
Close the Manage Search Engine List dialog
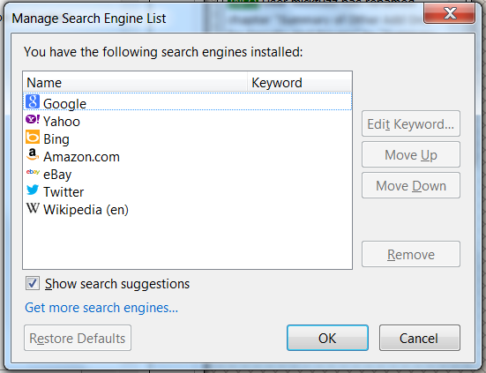tap(450, 13)
